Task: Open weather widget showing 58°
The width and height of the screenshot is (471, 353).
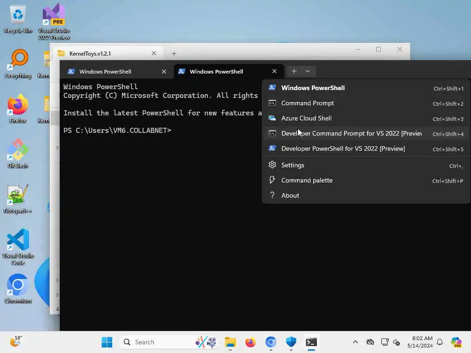Action: tap(16, 342)
